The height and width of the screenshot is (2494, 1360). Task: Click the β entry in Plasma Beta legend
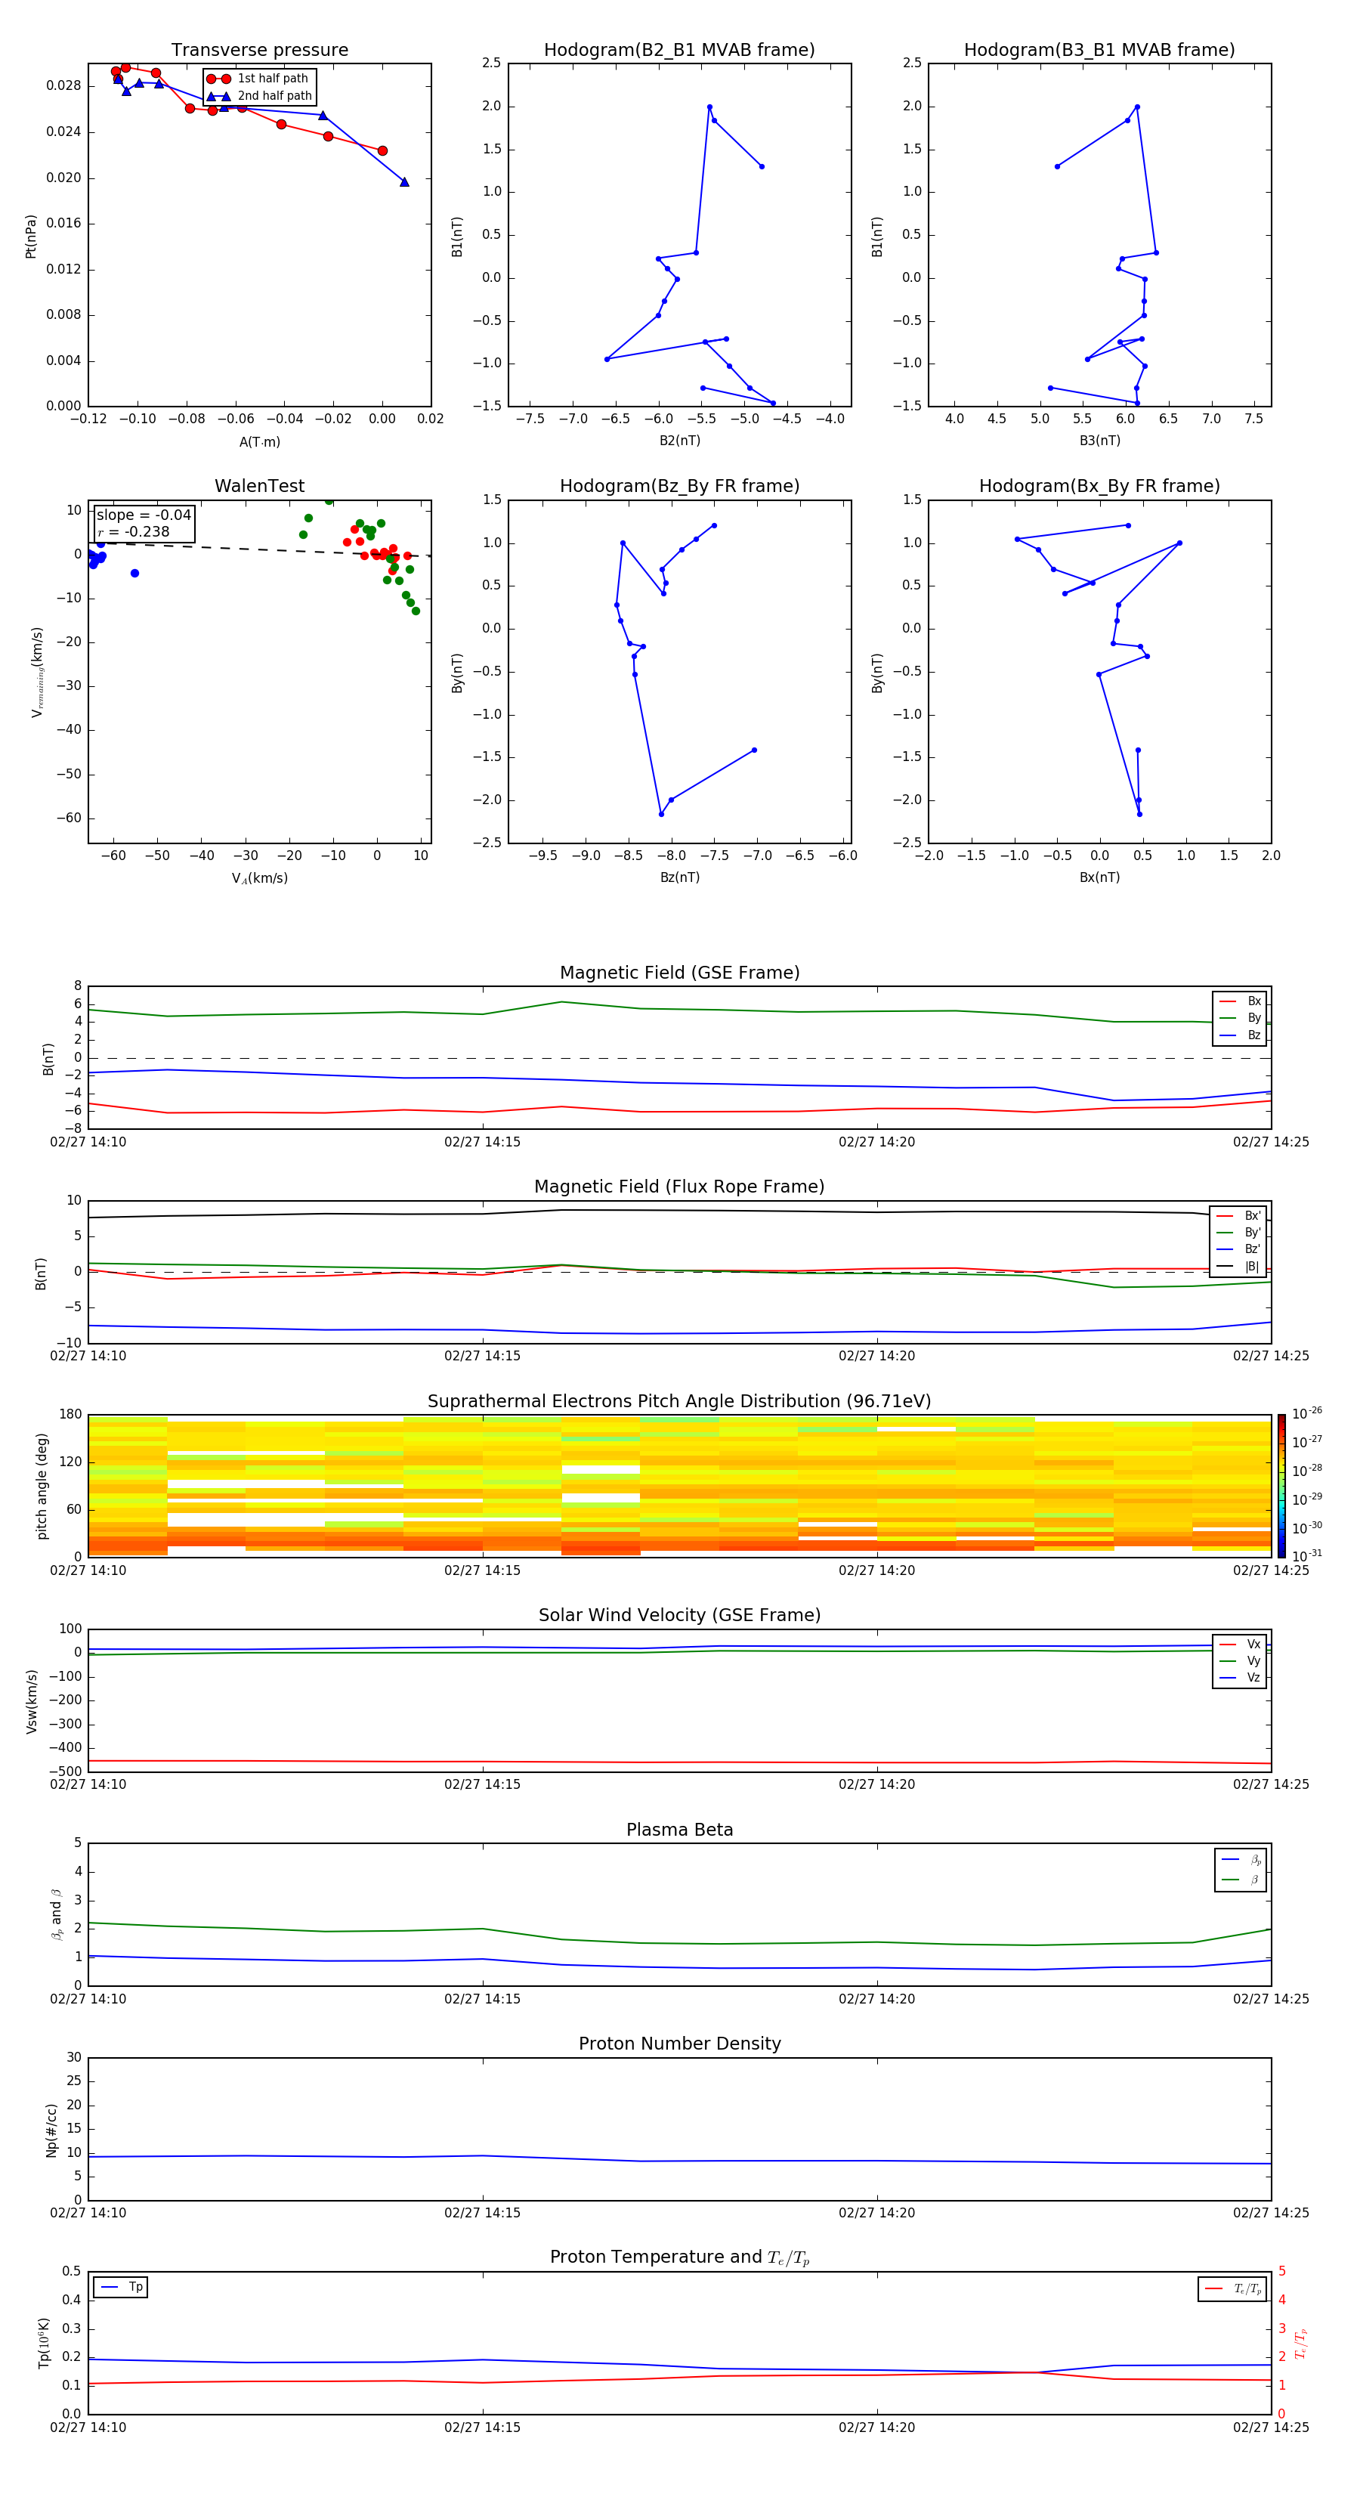point(1241,1880)
